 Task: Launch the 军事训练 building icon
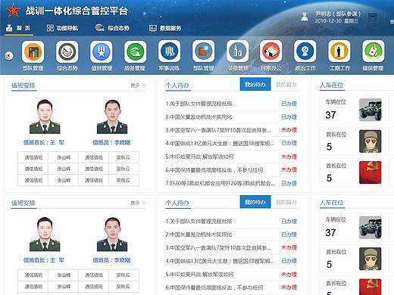169,51
